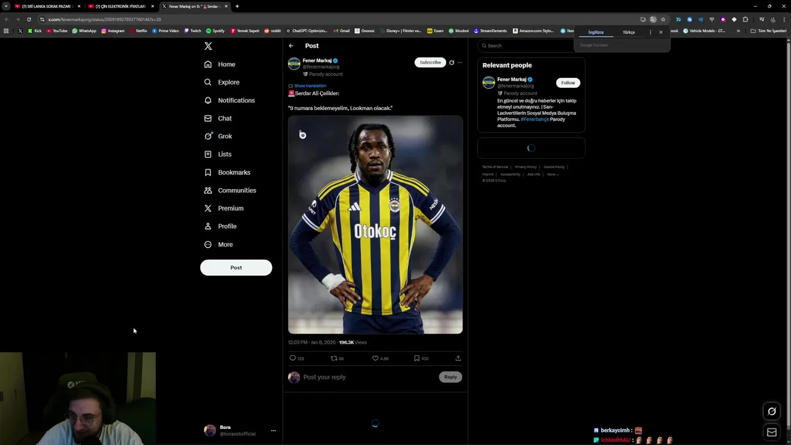The image size is (791, 445).
Task: Expand the footer More link
Action: click(552, 174)
